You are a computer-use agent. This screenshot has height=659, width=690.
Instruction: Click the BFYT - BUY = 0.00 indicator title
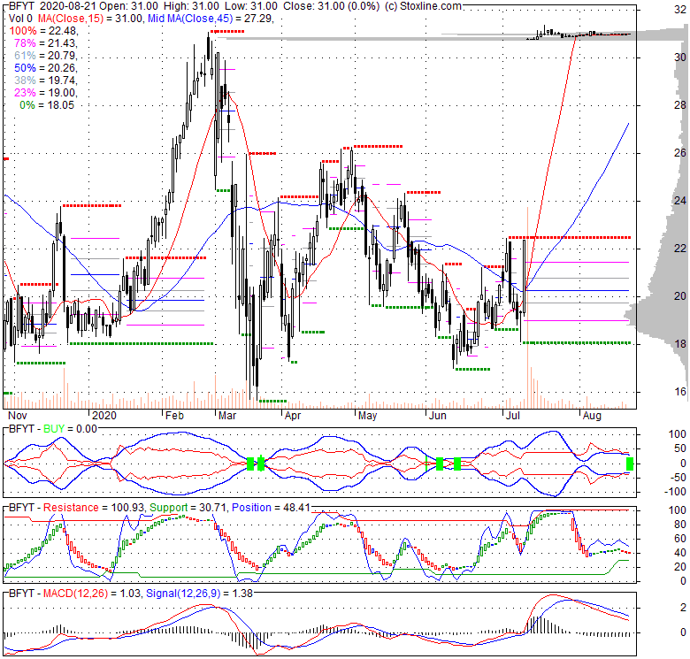[53, 429]
